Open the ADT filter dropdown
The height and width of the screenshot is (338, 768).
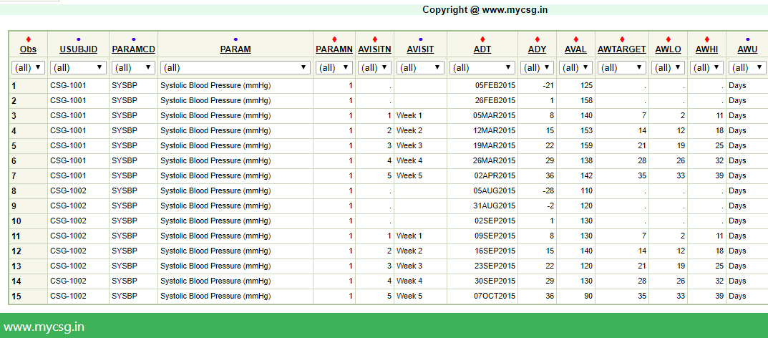482,67
